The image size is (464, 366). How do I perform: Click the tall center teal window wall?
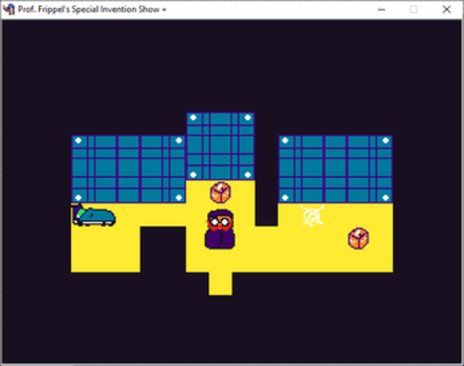point(221,146)
